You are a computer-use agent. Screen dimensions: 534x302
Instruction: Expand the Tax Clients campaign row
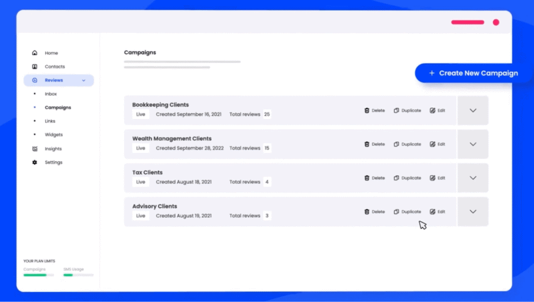[473, 178]
